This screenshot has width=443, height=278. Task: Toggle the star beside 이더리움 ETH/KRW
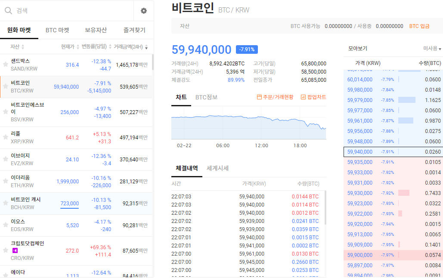(5, 181)
